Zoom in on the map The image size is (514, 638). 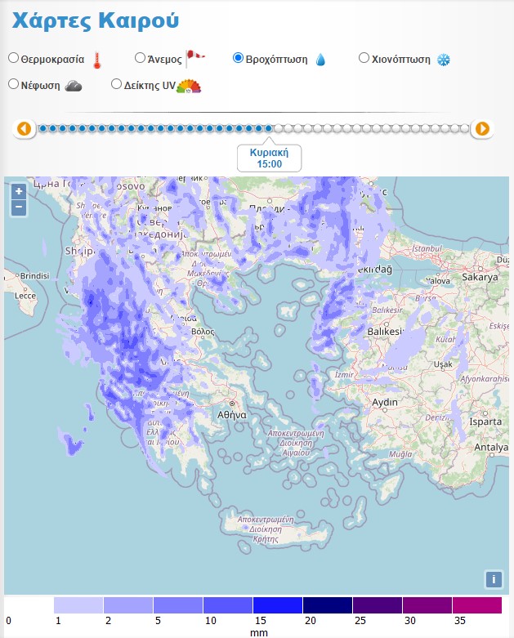click(x=19, y=191)
